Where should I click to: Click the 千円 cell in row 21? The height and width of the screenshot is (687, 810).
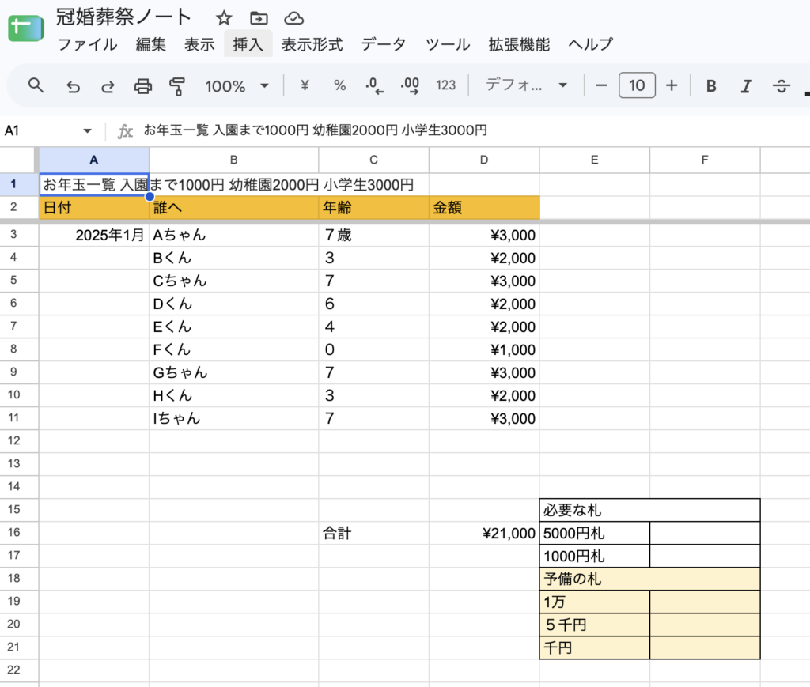coord(595,647)
